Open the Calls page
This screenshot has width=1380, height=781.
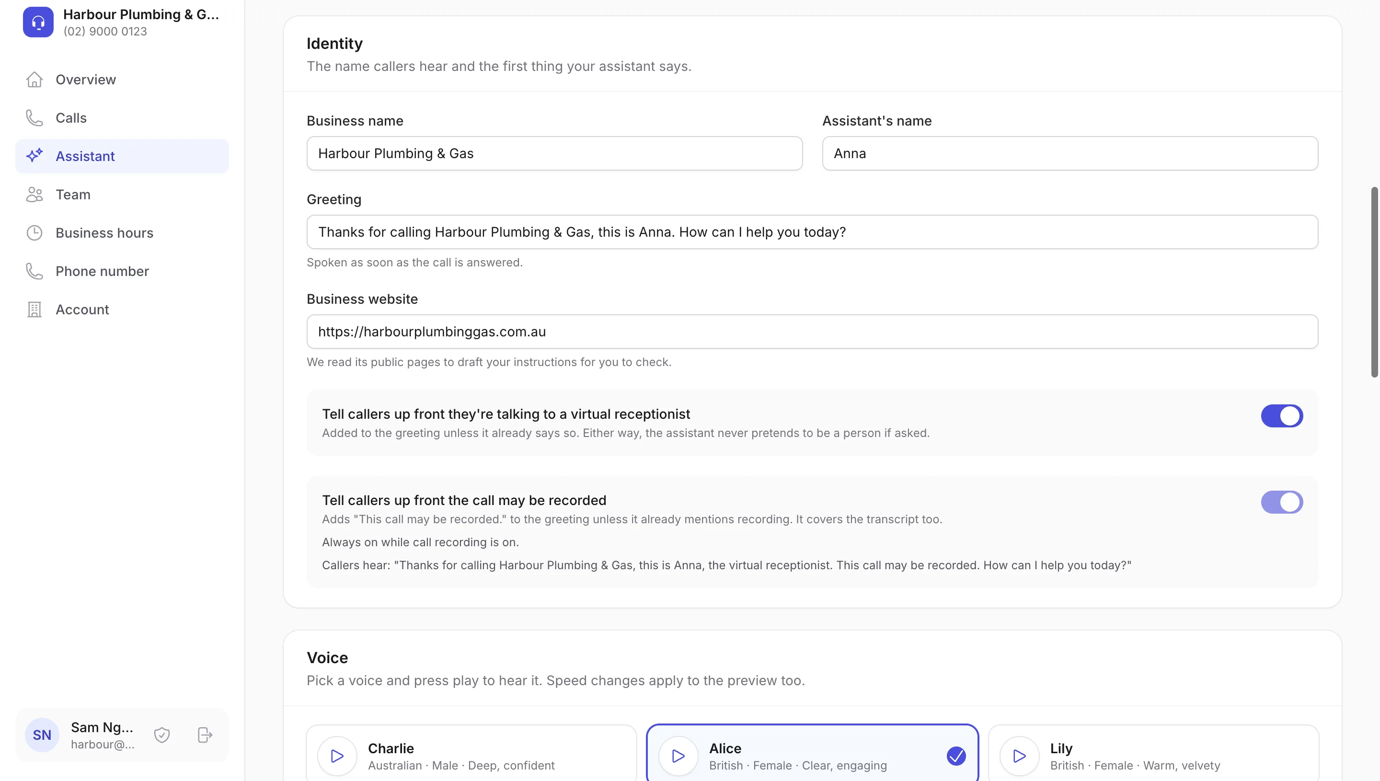pos(122,118)
